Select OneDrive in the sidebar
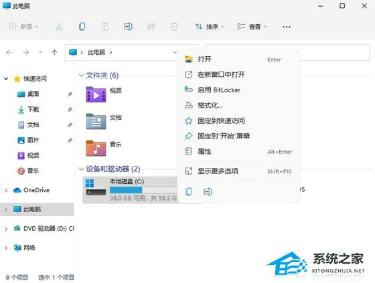 tap(36, 190)
